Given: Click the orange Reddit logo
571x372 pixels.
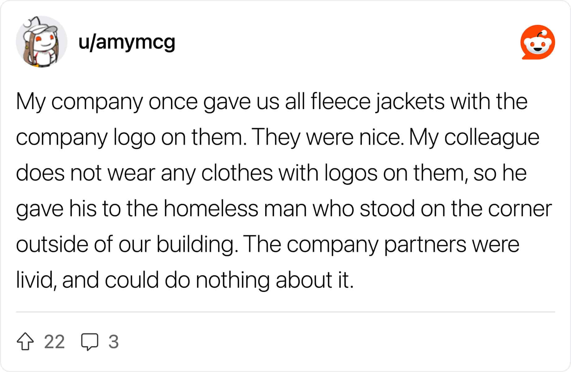Looking at the screenshot, I should [x=538, y=42].
